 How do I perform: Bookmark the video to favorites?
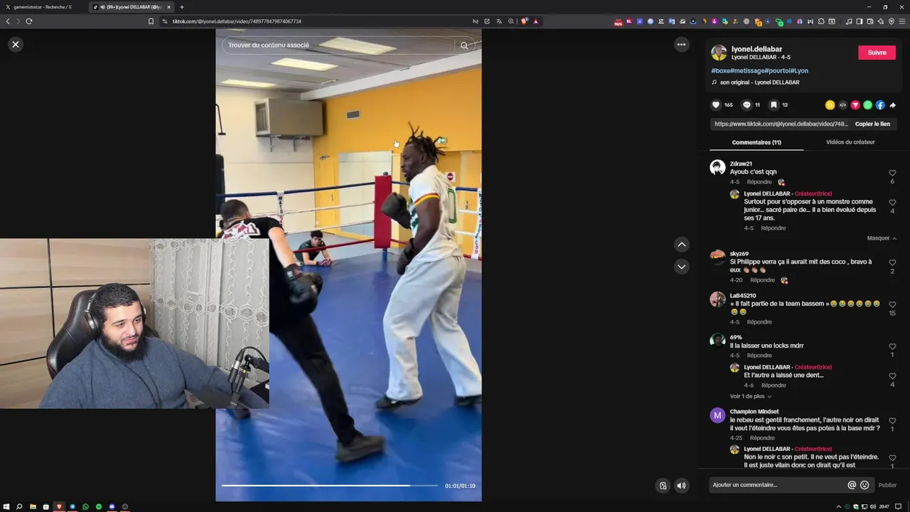773,105
